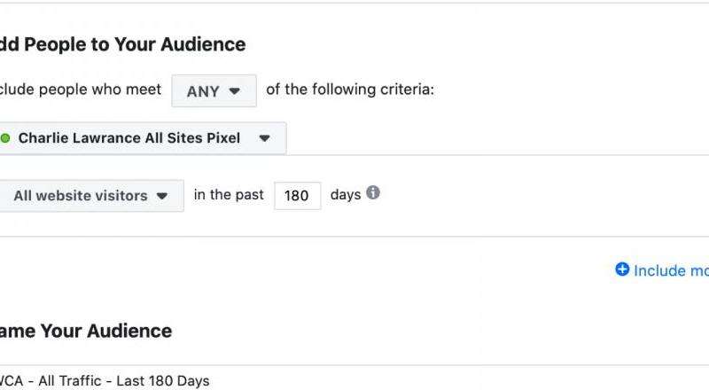The image size is (709, 390).
Task: Expand the All website visitors dropdown
Action: (x=90, y=196)
